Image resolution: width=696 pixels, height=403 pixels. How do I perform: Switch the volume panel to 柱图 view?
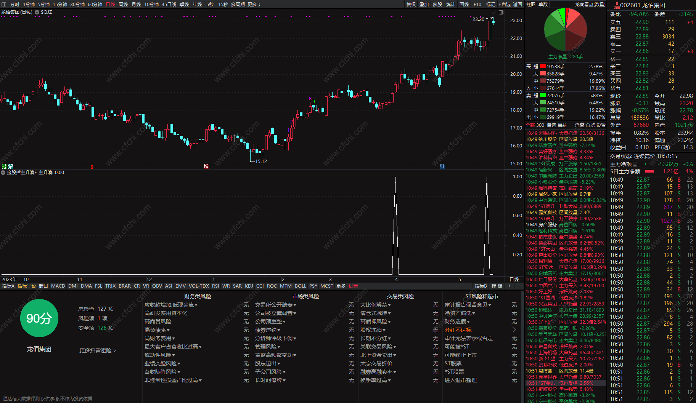pyautogui.click(x=530, y=4)
